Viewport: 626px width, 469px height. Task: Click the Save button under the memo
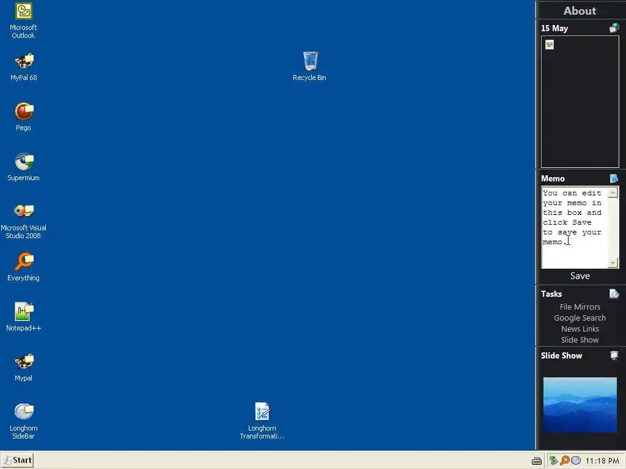pyautogui.click(x=580, y=276)
